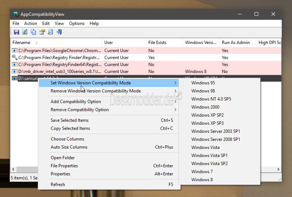Choose Remove Windows Version Compatibility Mode

[109, 91]
